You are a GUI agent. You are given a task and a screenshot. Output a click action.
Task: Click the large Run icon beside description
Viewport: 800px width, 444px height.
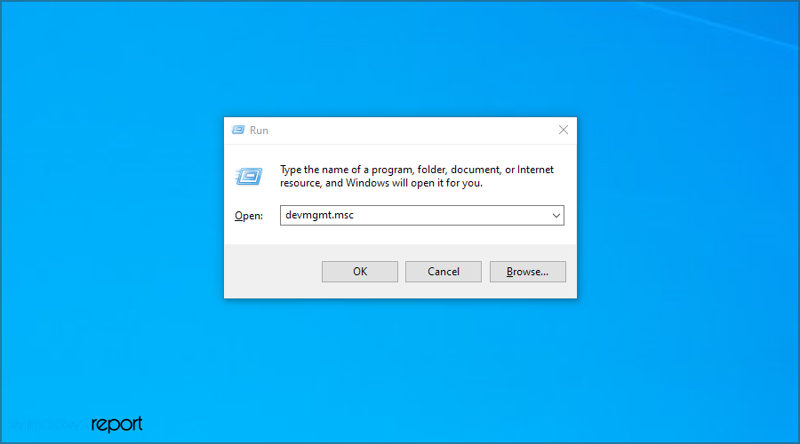(249, 177)
